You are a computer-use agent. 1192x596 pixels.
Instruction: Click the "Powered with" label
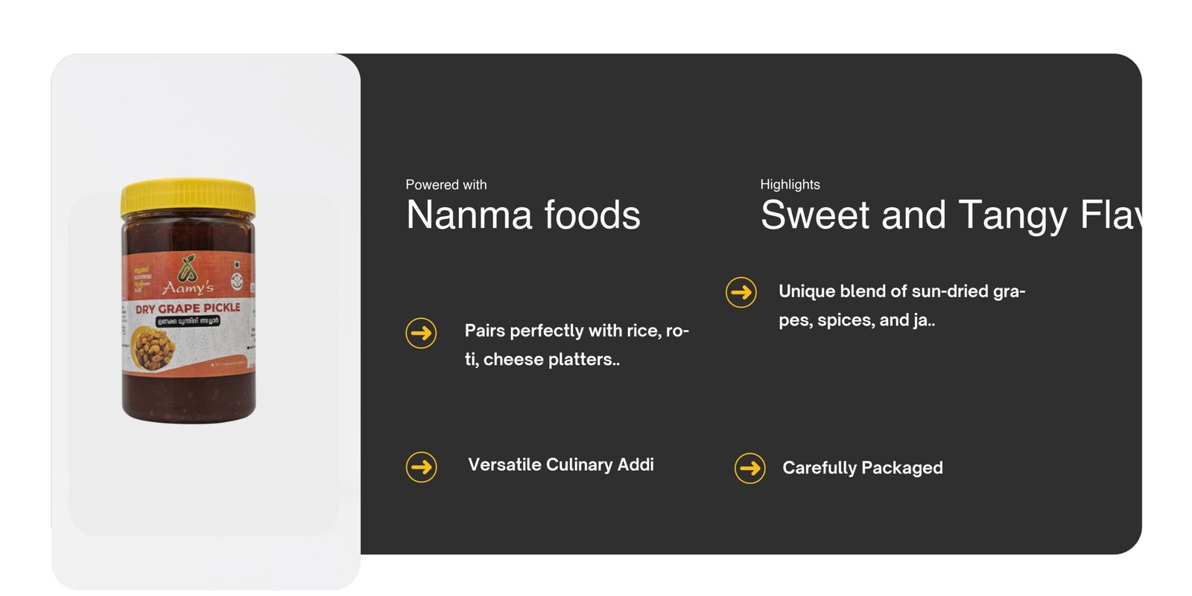(x=446, y=185)
